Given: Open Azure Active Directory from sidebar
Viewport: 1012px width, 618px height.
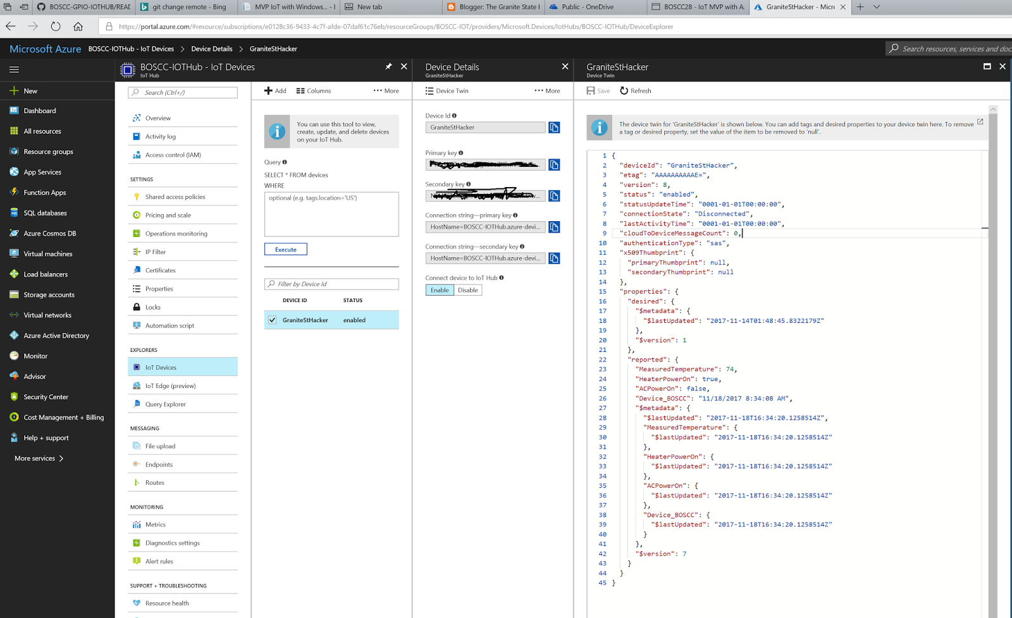Looking at the screenshot, I should [x=56, y=336].
